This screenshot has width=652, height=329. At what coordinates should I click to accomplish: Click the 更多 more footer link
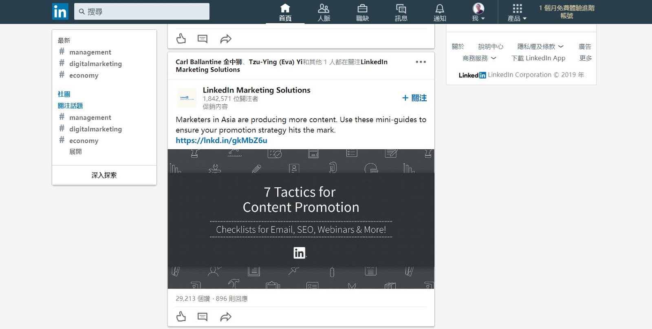pyautogui.click(x=586, y=58)
